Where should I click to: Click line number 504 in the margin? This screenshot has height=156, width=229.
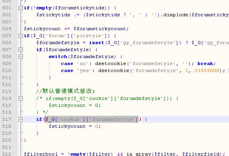(7, 29)
